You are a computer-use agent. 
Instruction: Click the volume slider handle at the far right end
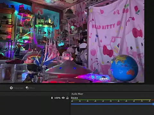[x=153, y=104]
